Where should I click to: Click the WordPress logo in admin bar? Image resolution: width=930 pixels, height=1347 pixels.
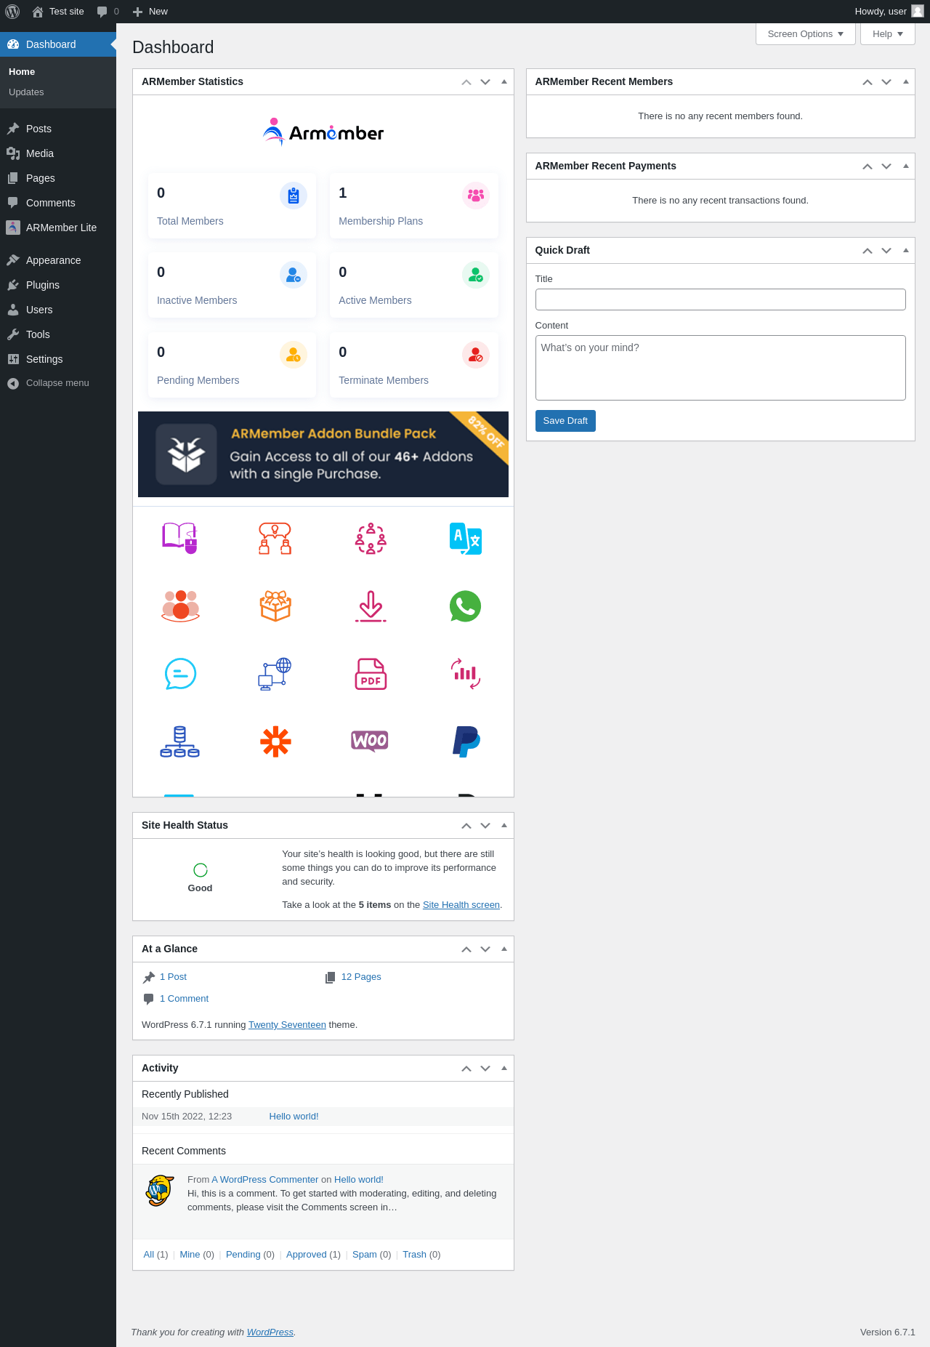coord(12,12)
